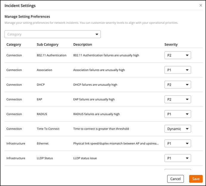Select the Ethernet link mismatch description text
Image resolution: width=206 pixels, height=186 pixels.
116,143
